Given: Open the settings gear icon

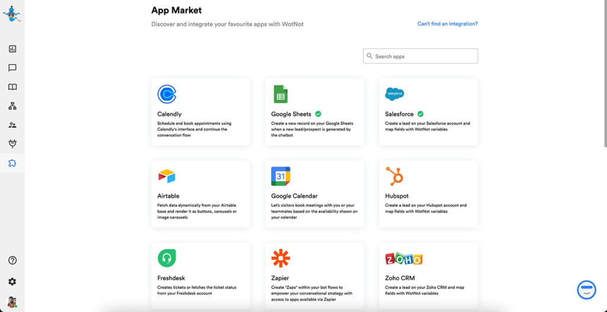Looking at the screenshot, I should click(x=12, y=282).
